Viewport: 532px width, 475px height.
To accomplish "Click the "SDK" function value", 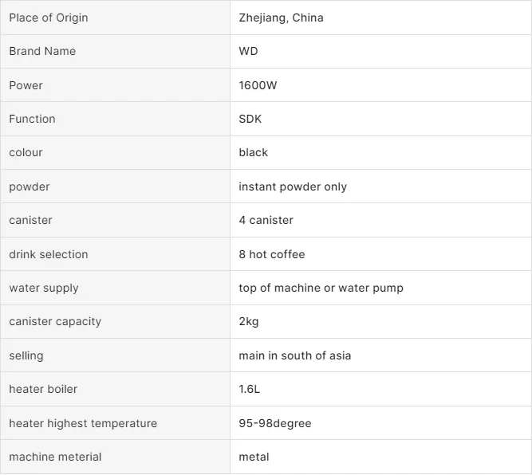I will 250,119.
